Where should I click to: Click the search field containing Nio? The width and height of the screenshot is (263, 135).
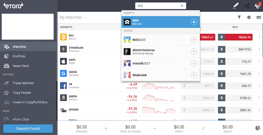coord(160,6)
